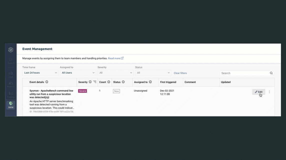Open the Tracing sidebar icon
Viewport: 286px width, 160px height.
pos(11,95)
